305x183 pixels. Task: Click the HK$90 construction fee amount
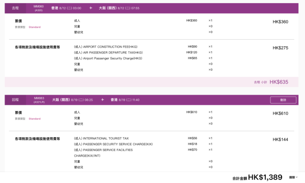(192, 46)
